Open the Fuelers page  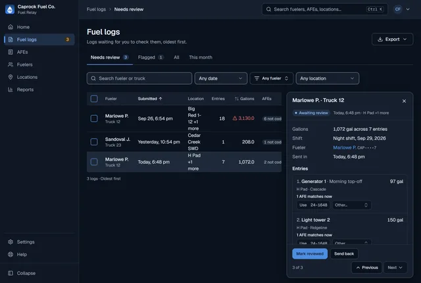[x=39, y=64]
